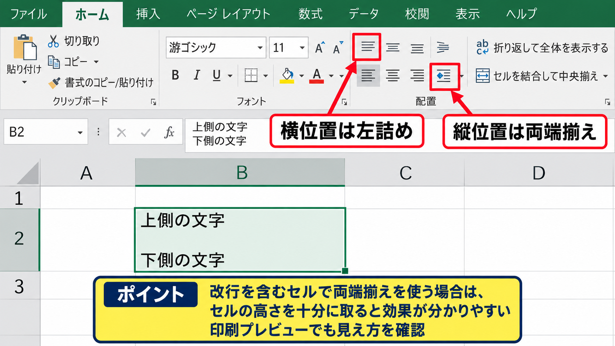Toggle Underline formatting

click(x=217, y=75)
